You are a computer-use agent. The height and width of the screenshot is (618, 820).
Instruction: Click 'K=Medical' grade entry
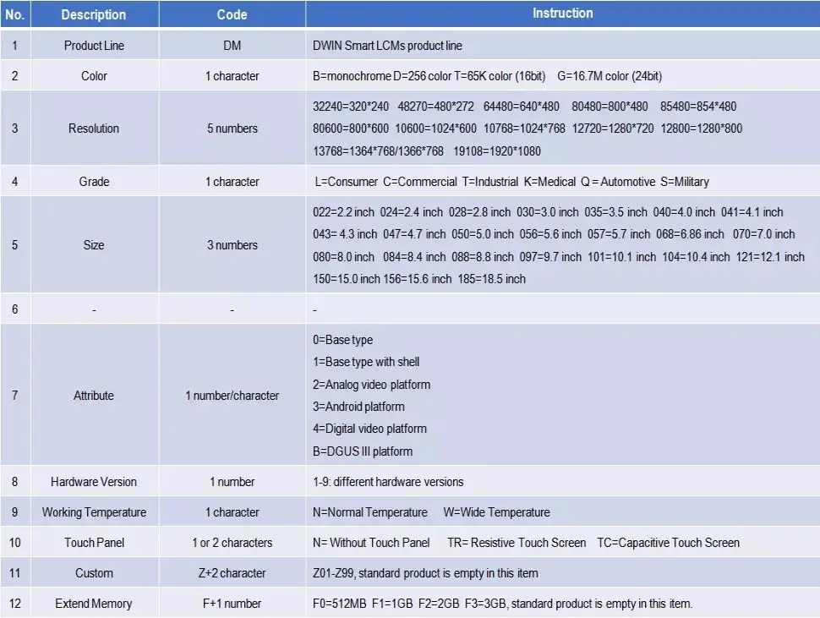(x=549, y=182)
